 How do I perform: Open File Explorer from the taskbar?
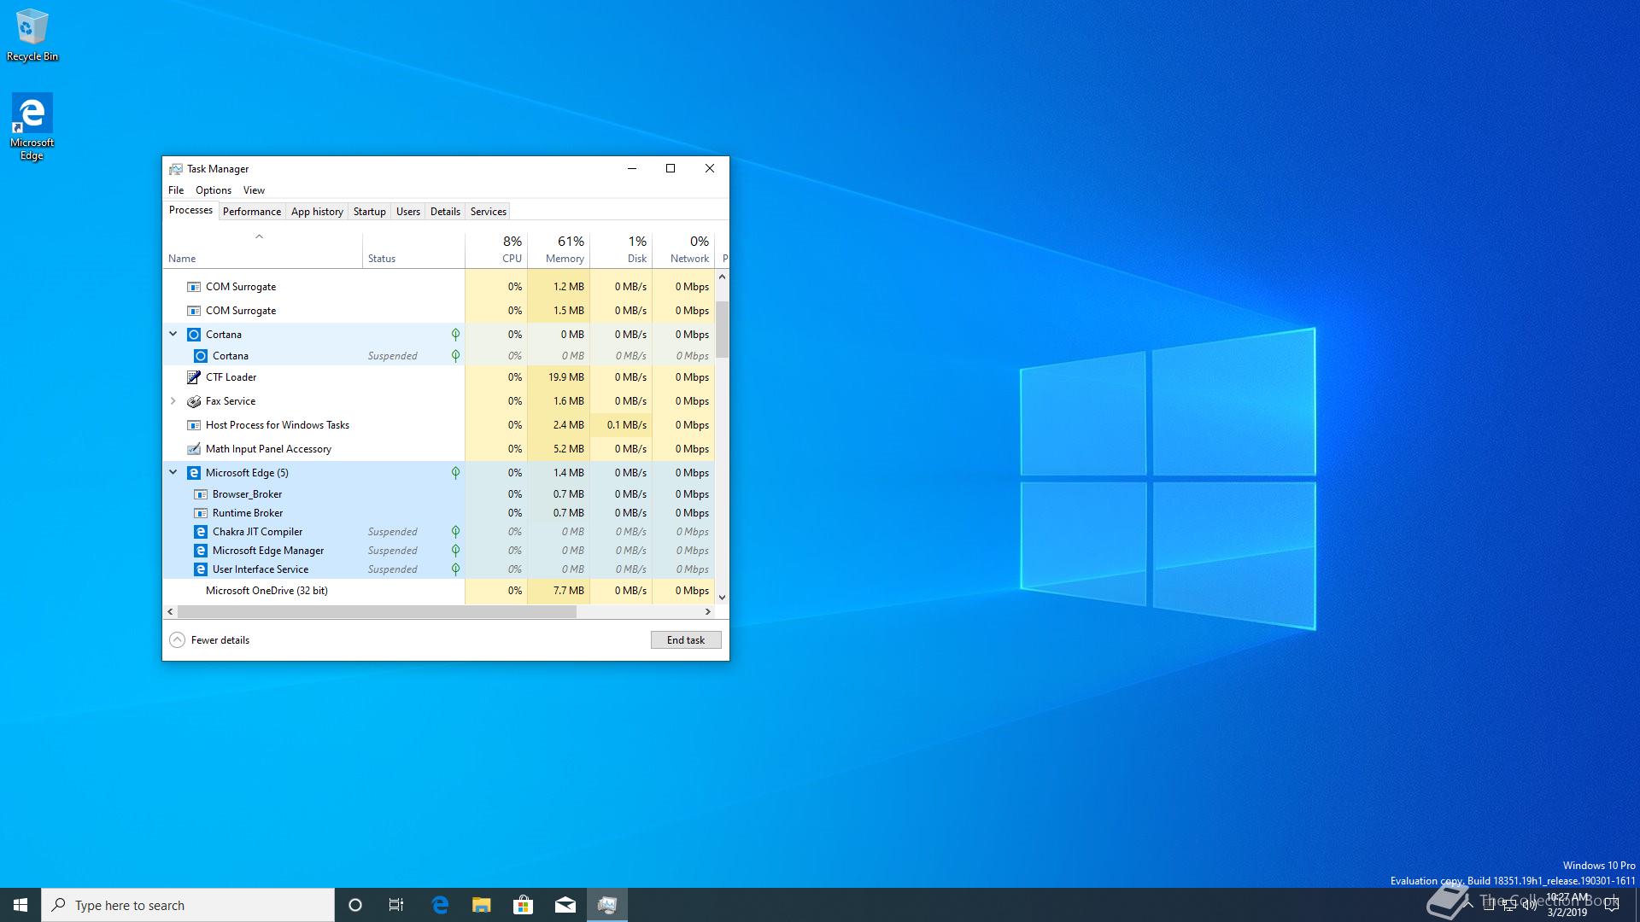coord(482,905)
